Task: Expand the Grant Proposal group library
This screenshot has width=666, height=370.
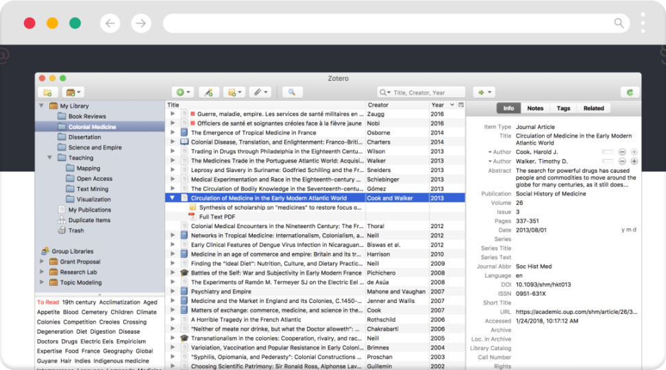Action: [x=42, y=262]
